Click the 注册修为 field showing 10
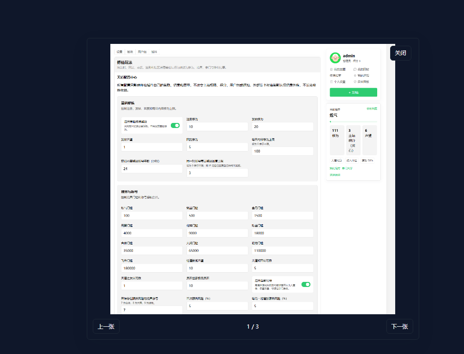464x354 pixels. [217, 127]
